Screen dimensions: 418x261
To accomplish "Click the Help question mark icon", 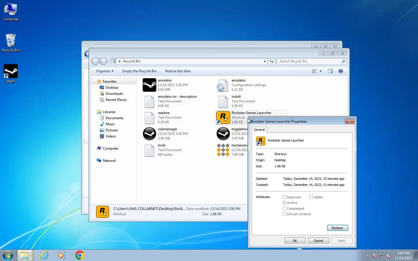I will pyautogui.click(x=341, y=71).
